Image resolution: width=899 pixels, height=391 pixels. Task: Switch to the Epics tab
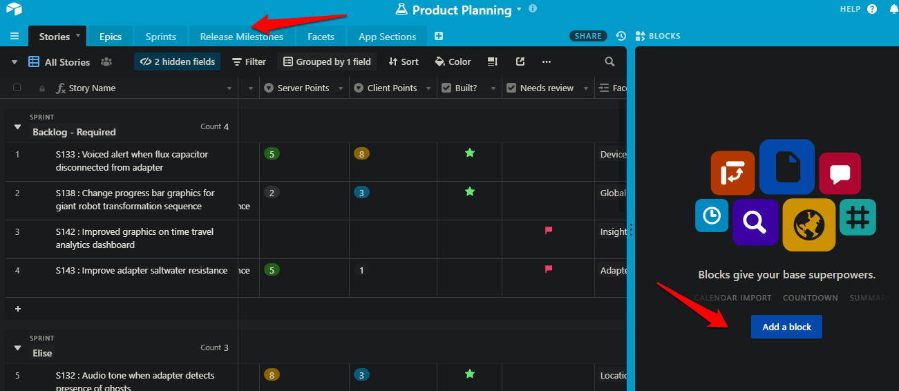[111, 37]
